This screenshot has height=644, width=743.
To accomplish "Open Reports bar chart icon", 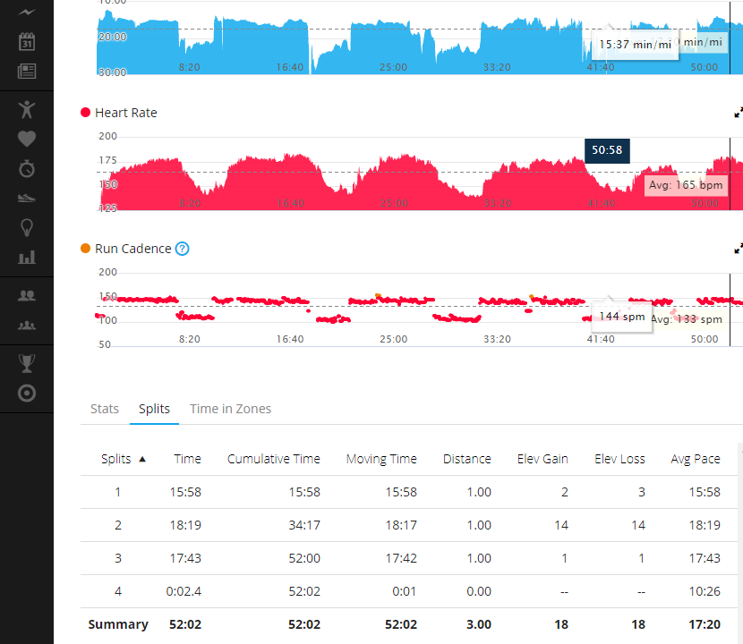I will coord(27,257).
